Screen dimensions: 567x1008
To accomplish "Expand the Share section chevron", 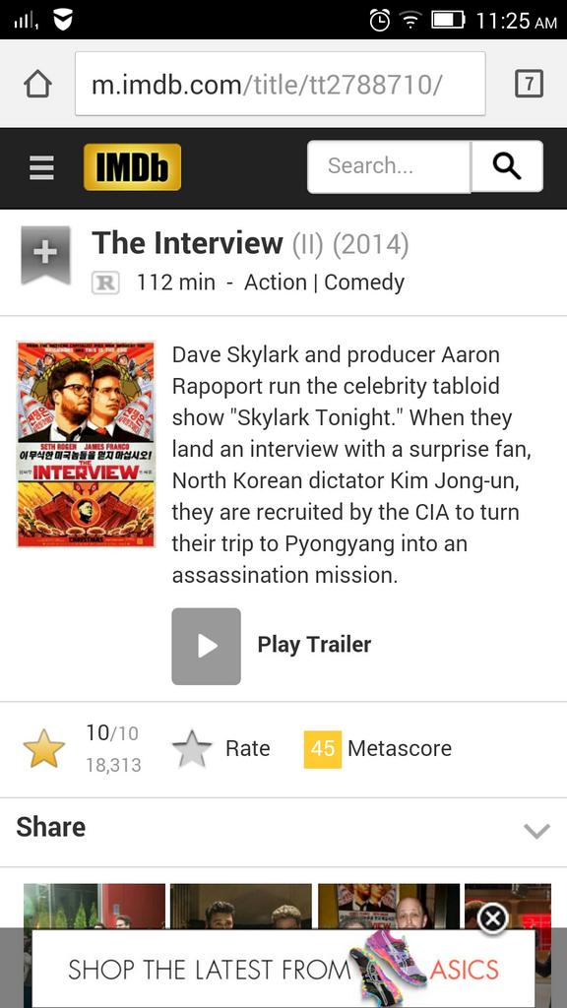I will 536,831.
